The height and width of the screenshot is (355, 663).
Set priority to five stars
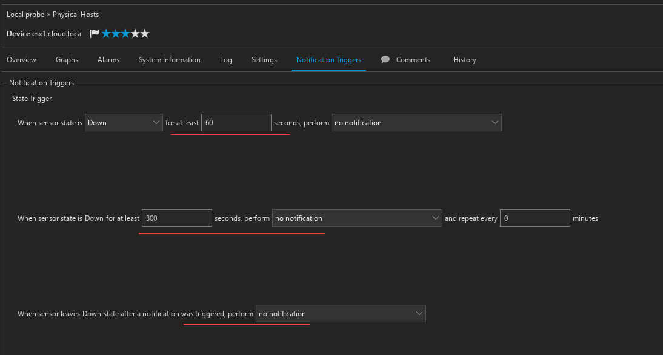tap(145, 34)
